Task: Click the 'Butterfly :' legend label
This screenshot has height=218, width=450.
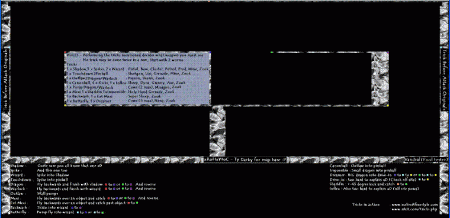Action: tap(19, 212)
